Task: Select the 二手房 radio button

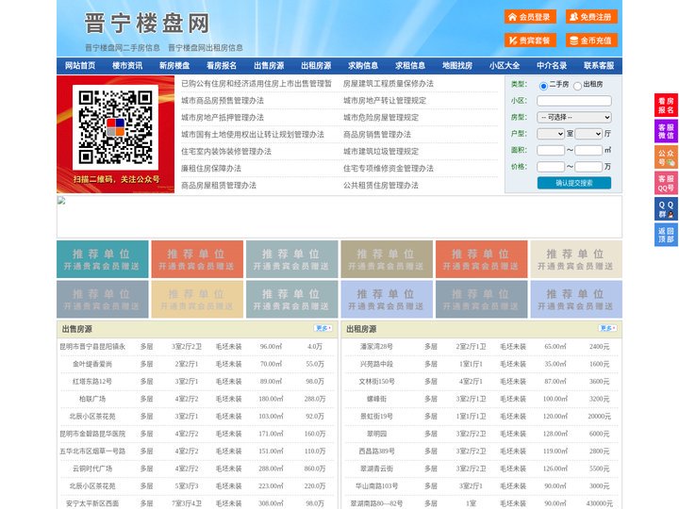Action: click(543, 86)
